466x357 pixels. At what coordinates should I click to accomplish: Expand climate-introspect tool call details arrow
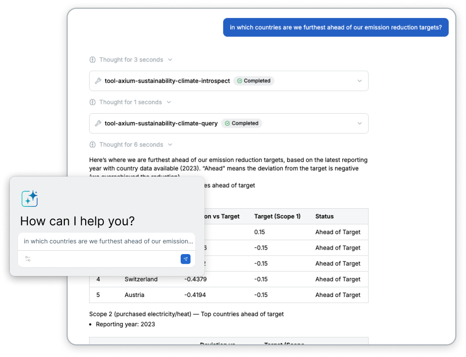pyautogui.click(x=359, y=81)
